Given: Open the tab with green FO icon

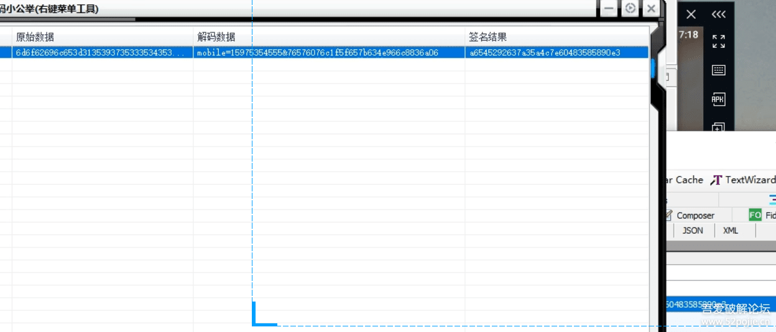Looking at the screenshot, I should tap(762, 215).
